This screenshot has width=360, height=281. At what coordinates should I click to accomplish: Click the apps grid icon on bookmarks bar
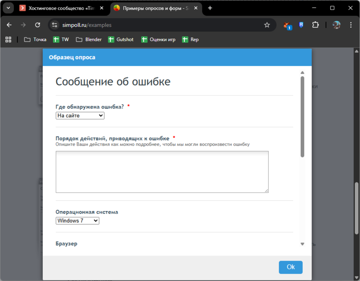(x=8, y=39)
